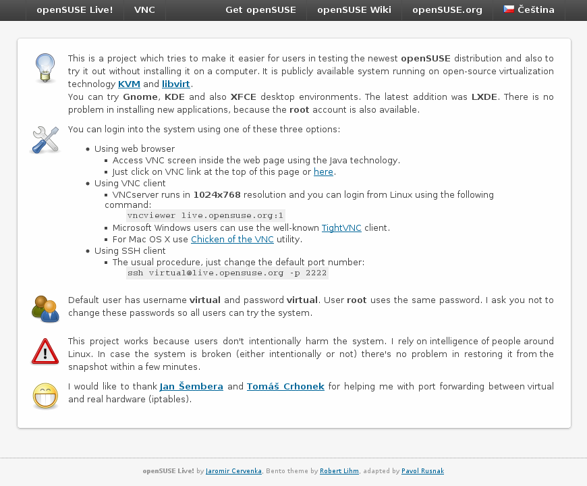Open Robert Lihm's footer link
587x486 pixels.
pyautogui.click(x=339, y=471)
